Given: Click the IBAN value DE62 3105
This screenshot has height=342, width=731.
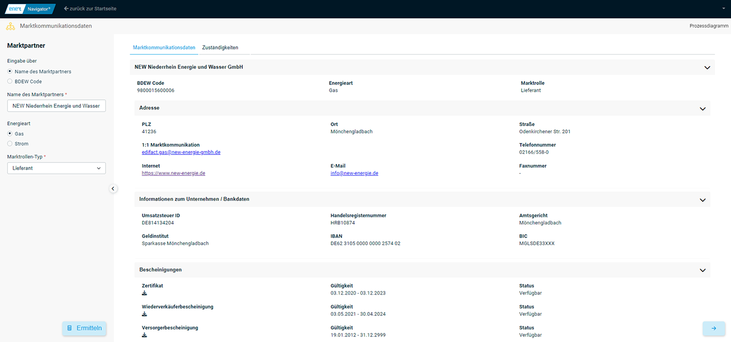Looking at the screenshot, I should (x=365, y=243).
